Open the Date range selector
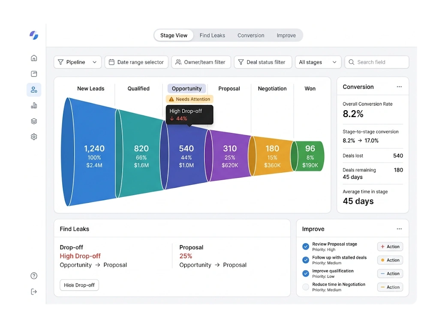The width and height of the screenshot is (439, 328). click(136, 62)
